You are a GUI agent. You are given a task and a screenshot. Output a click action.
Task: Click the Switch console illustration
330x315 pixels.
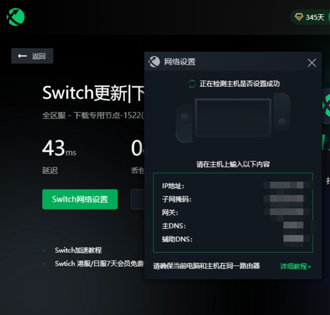[233, 117]
